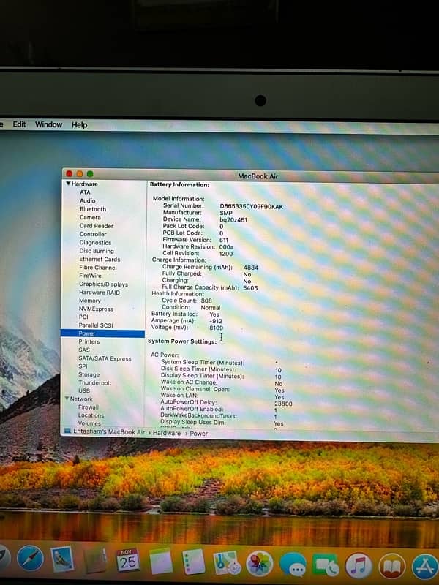Click Hardware in the bottom path bar

pyautogui.click(x=166, y=433)
